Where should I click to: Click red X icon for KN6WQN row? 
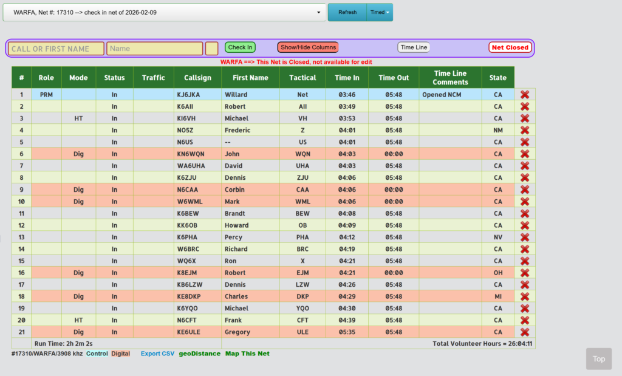(x=525, y=154)
